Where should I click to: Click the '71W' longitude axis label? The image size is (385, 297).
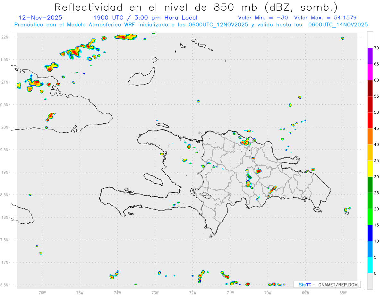[230, 292]
